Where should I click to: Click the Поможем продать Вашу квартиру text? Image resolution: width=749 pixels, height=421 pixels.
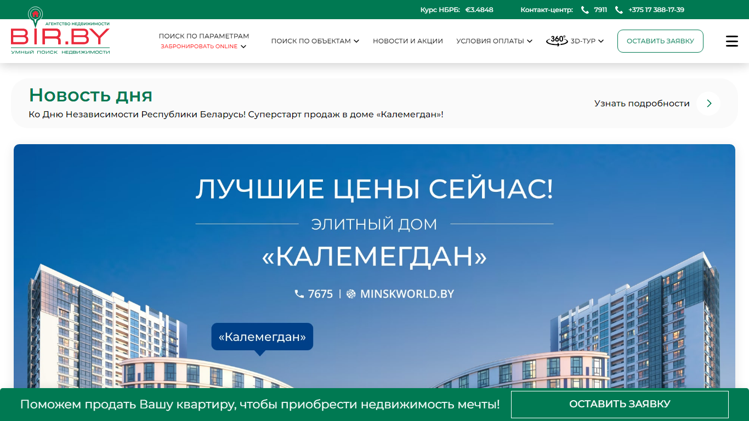tap(260, 405)
